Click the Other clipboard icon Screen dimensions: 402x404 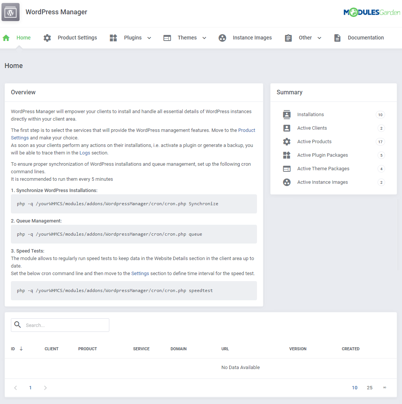(288, 38)
